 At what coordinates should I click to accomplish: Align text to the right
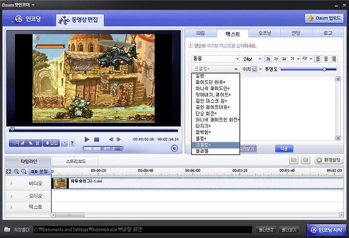[x=334, y=59]
